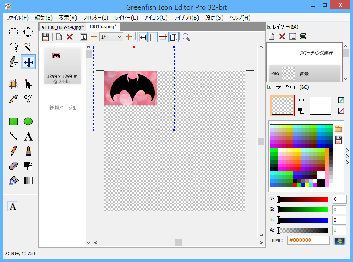Select the white background color swatch
Image resolution: width=353 pixels, height=262 pixels.
[x=320, y=105]
